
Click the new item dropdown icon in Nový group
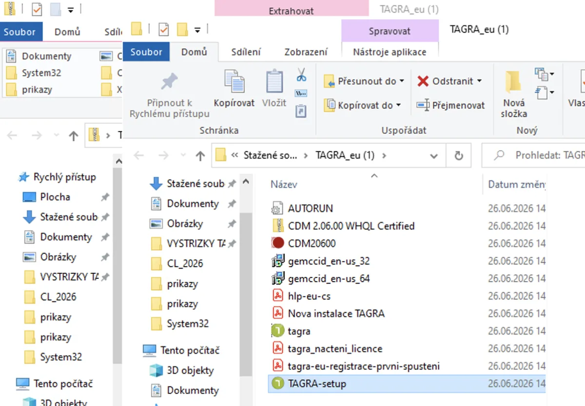point(545,75)
